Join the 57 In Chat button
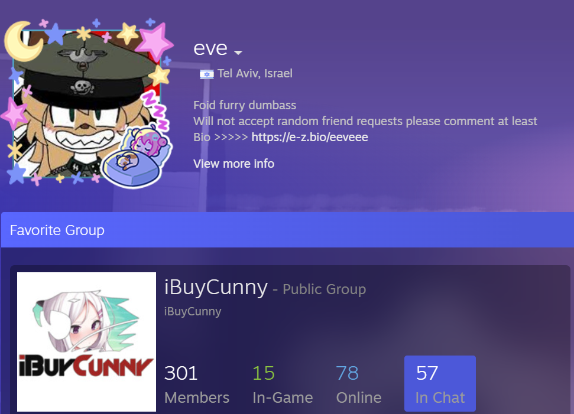 [440, 383]
